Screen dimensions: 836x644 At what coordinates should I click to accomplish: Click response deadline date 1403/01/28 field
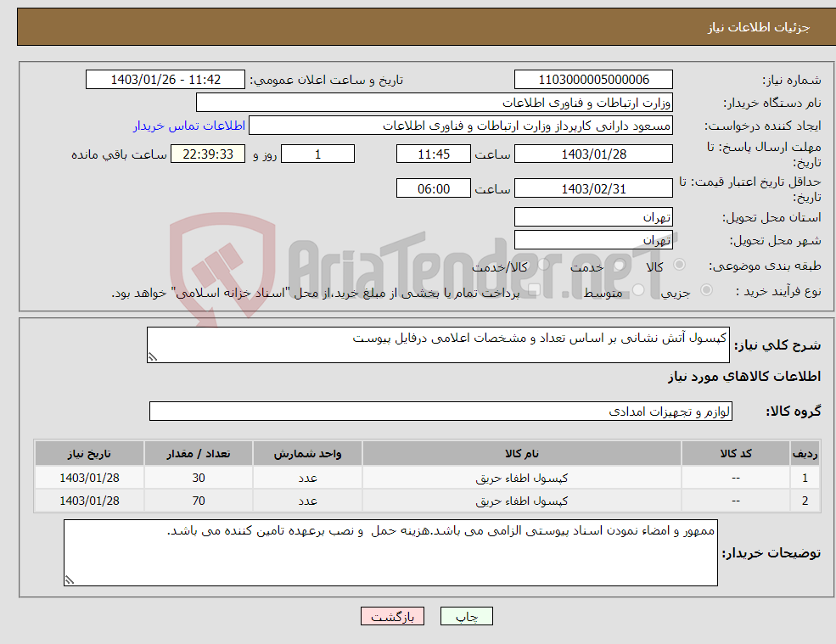pyautogui.click(x=593, y=154)
